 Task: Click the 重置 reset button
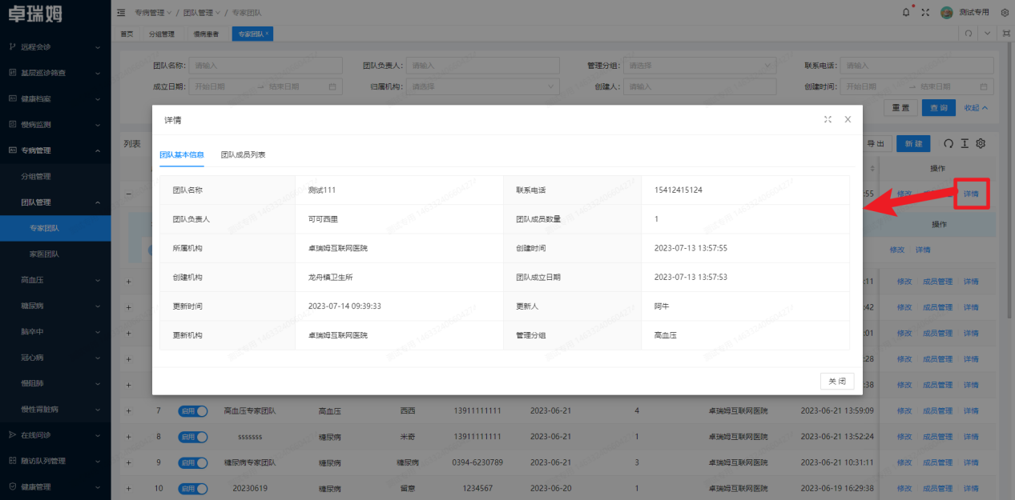[x=900, y=107]
